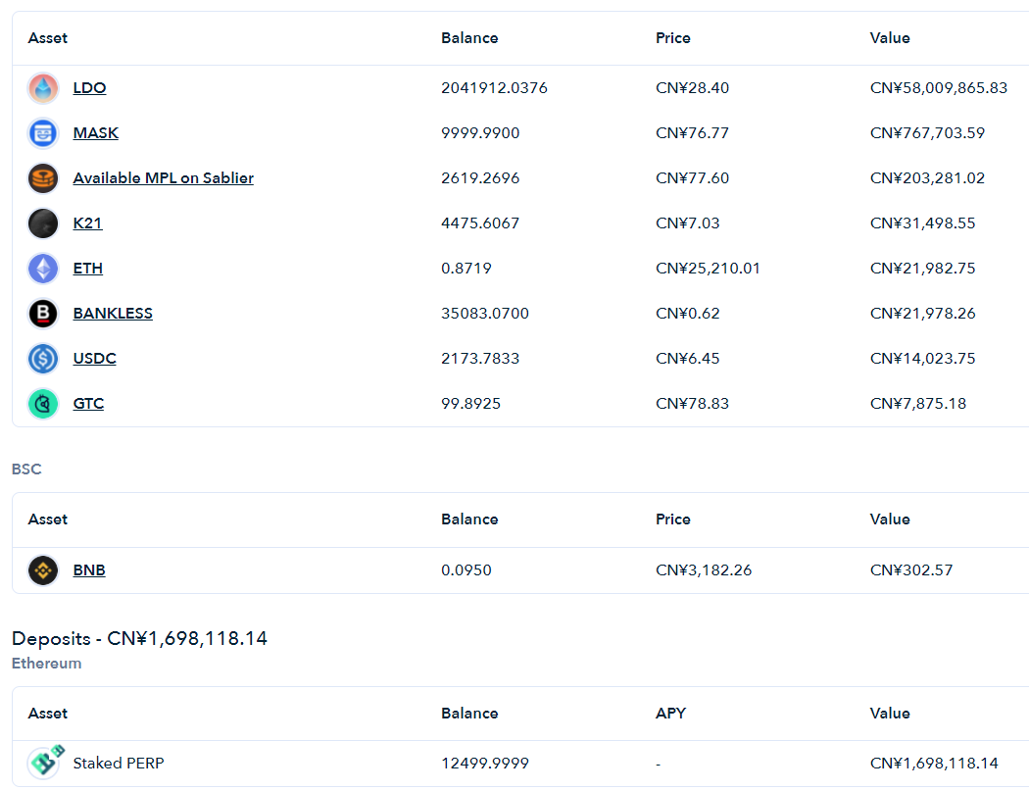Open the ETH asset link
The height and width of the screenshot is (791, 1029).
pos(88,269)
